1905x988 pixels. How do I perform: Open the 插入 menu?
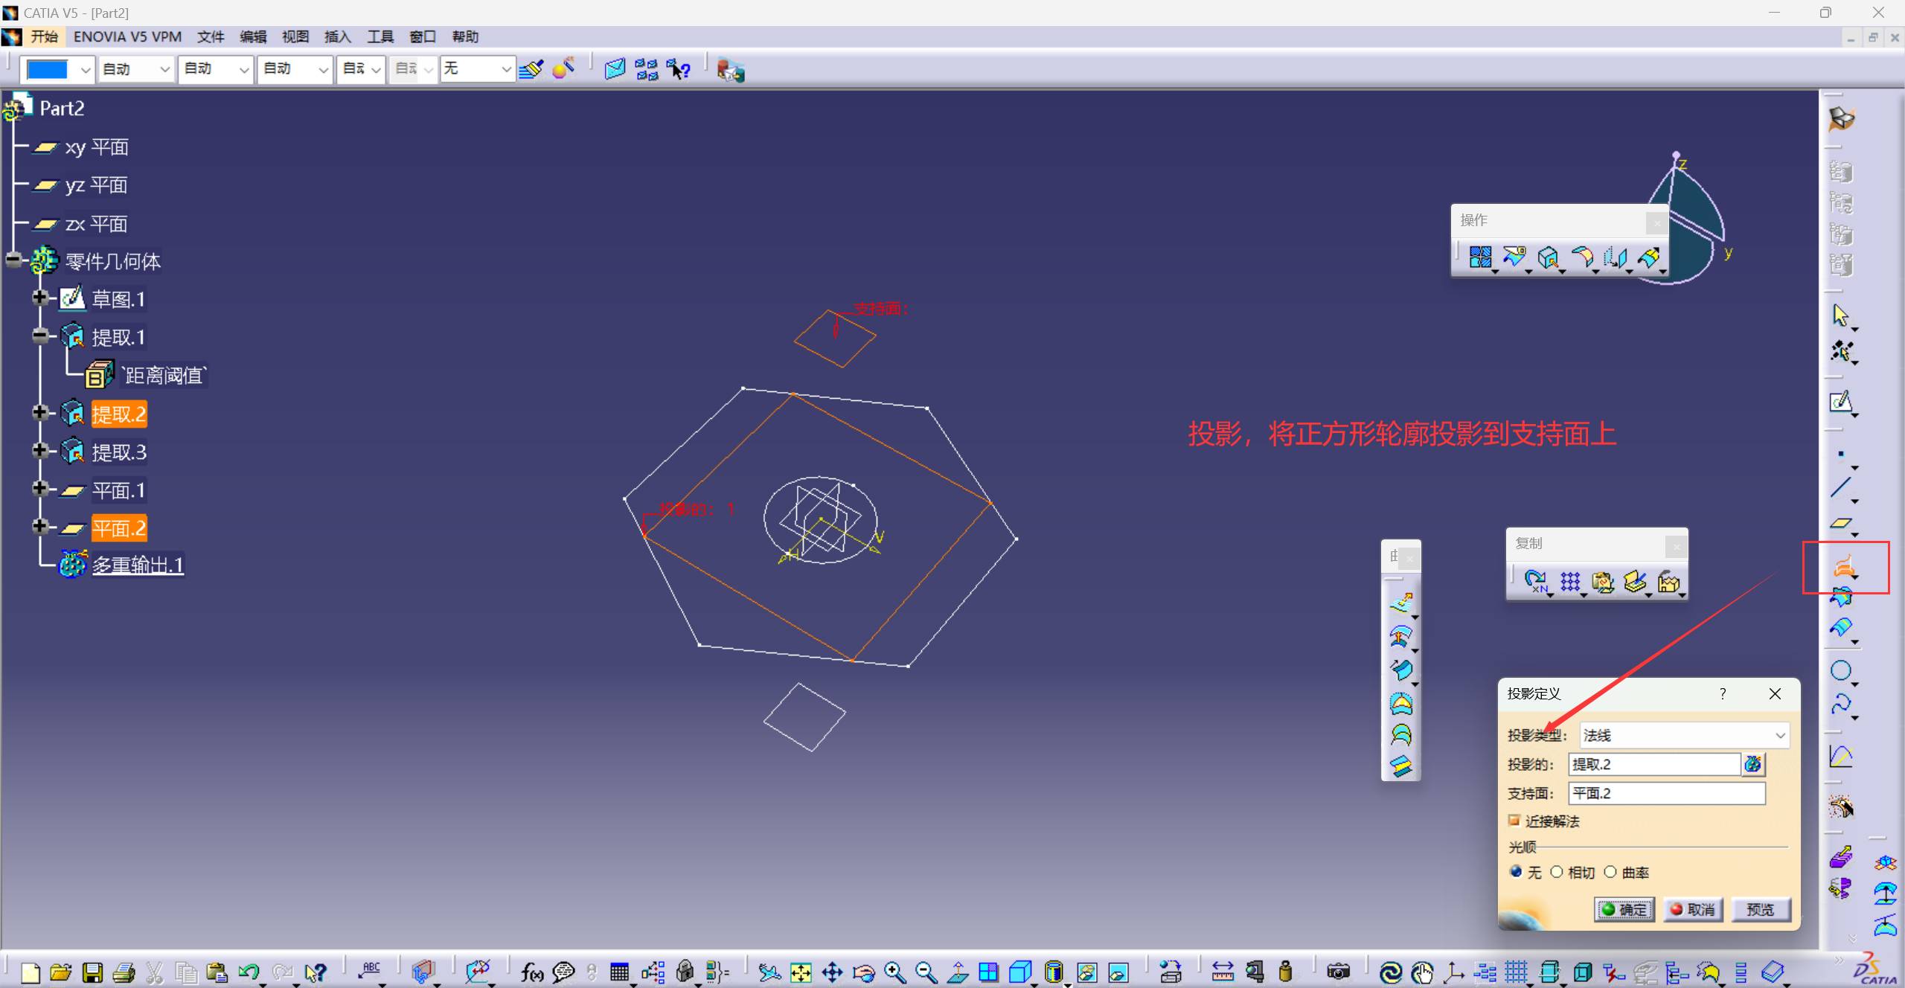[337, 36]
